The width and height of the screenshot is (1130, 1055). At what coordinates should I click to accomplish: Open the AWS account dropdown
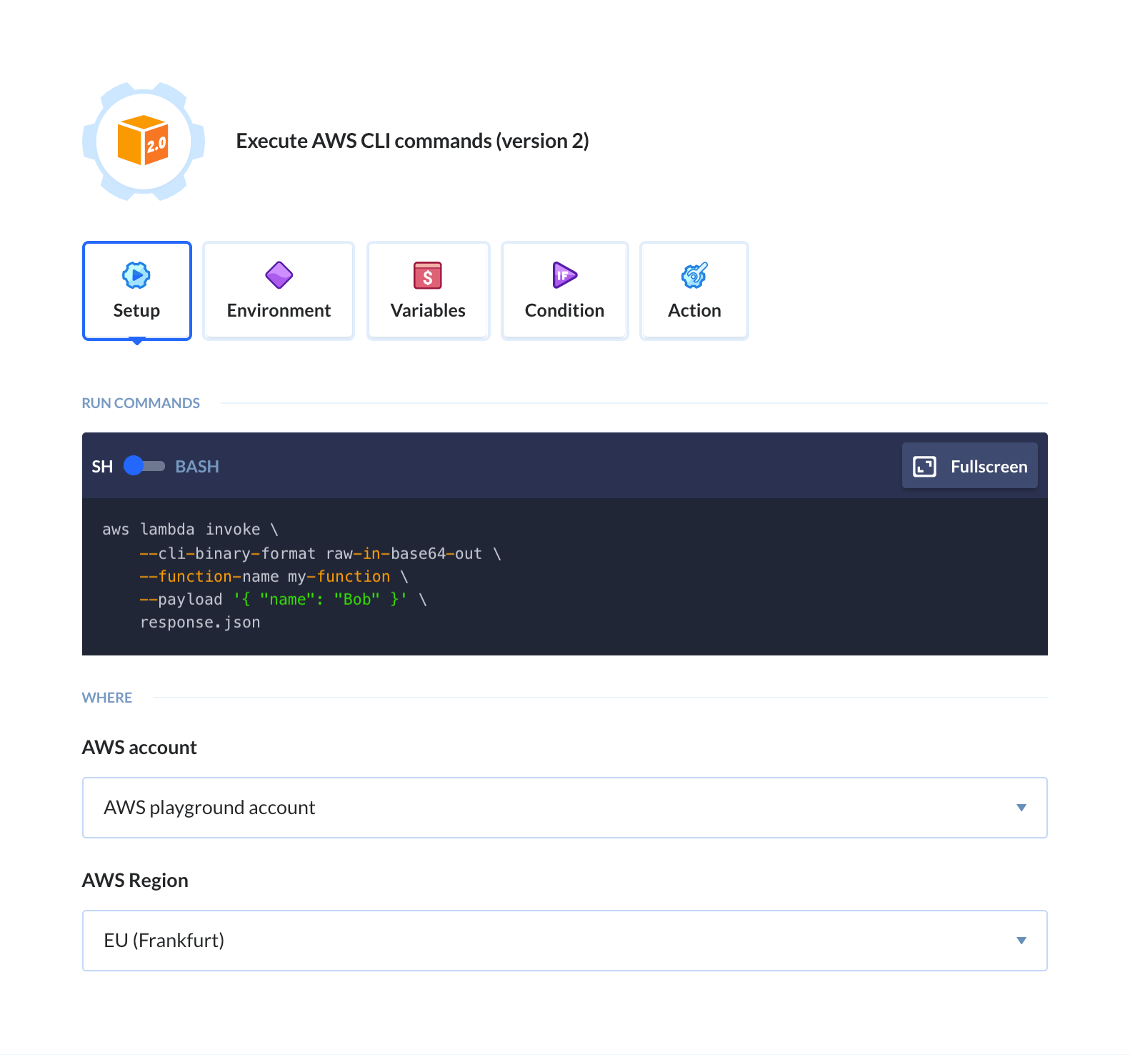click(x=565, y=808)
